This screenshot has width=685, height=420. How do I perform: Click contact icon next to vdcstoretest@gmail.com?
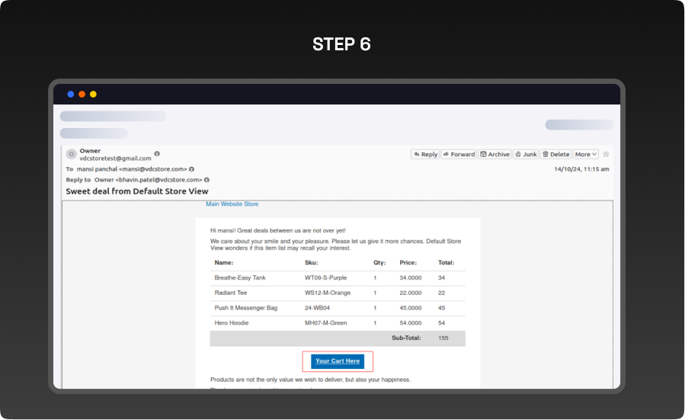[157, 154]
